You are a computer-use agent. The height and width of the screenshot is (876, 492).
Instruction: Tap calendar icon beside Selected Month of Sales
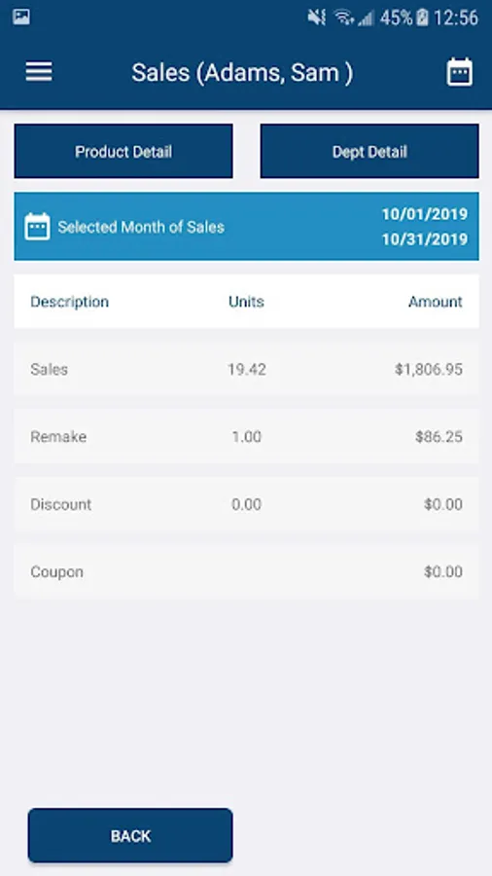tap(37, 227)
